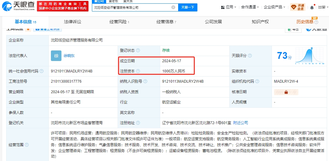Click the business scope description paragraph

click(x=188, y=145)
